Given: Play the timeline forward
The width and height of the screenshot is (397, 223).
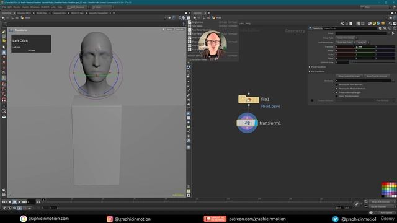Looking at the screenshot, I should pyautogui.click(x=19, y=202).
